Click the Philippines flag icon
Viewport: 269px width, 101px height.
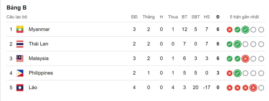(x=20, y=73)
